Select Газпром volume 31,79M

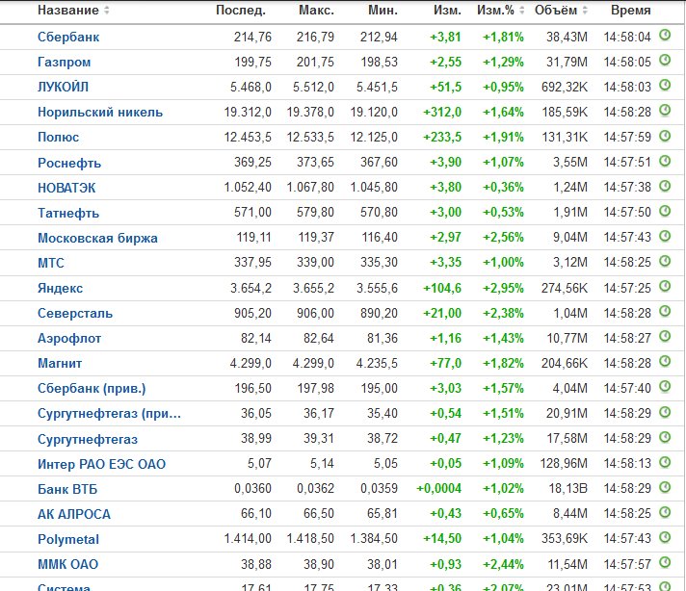[567, 62]
